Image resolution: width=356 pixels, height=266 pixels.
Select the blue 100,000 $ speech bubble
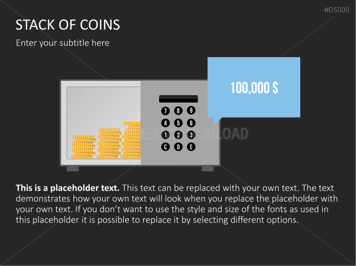(x=254, y=87)
